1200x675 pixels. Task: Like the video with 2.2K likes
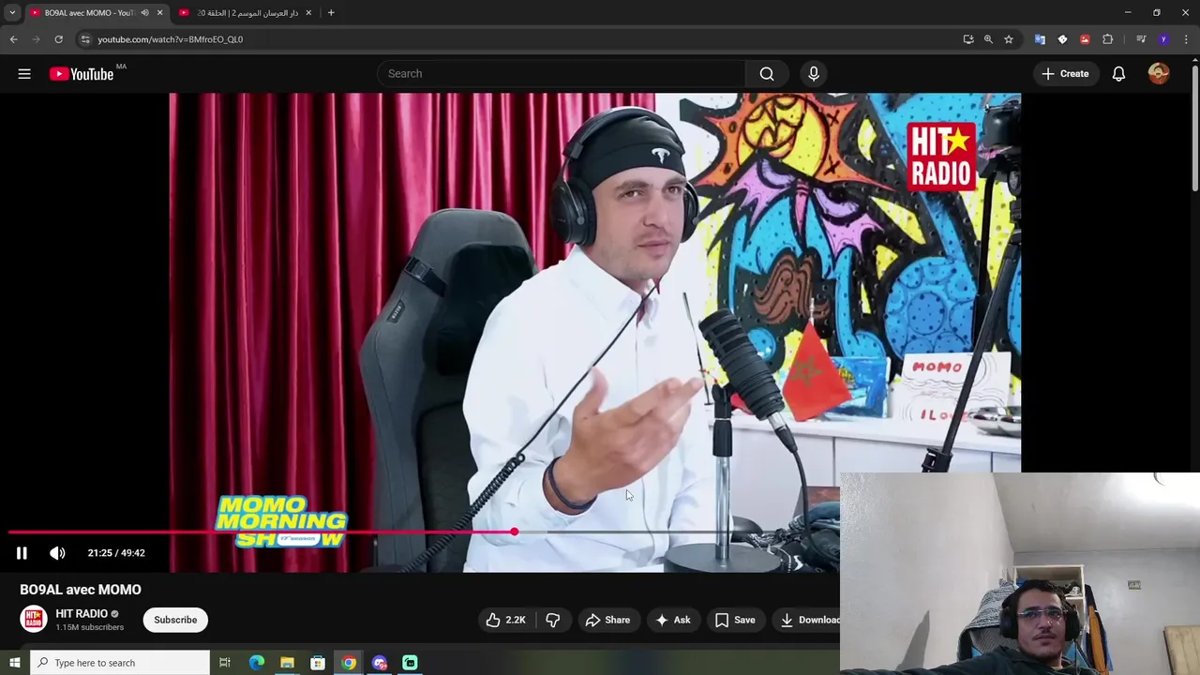point(505,620)
